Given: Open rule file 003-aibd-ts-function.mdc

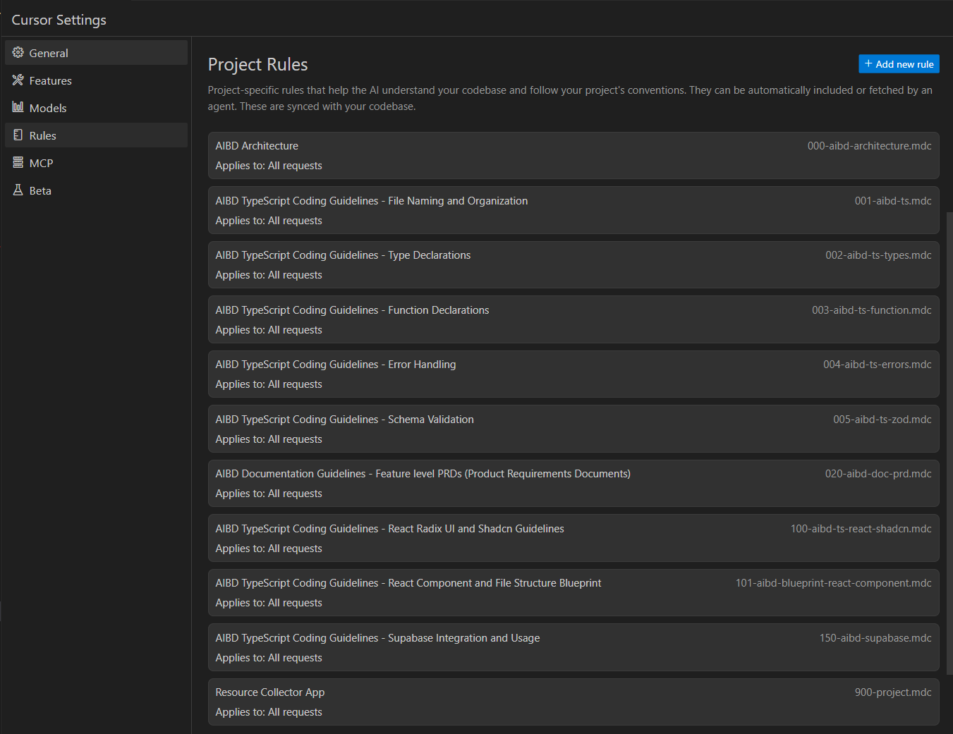Looking at the screenshot, I should pos(871,310).
